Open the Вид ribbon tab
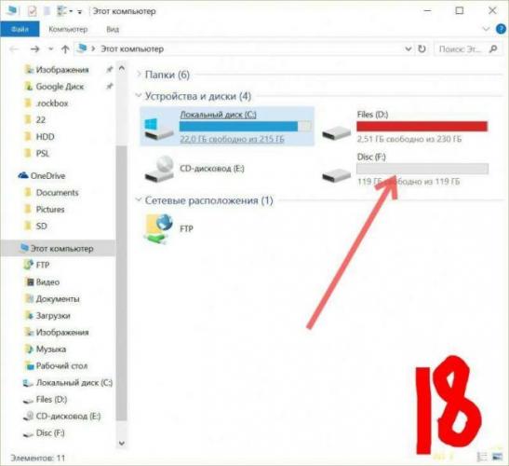Viewport: 509px width, 466px height. pyautogui.click(x=113, y=30)
